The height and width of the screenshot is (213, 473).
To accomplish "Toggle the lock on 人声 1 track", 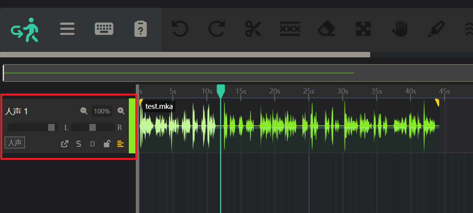I will pos(107,144).
